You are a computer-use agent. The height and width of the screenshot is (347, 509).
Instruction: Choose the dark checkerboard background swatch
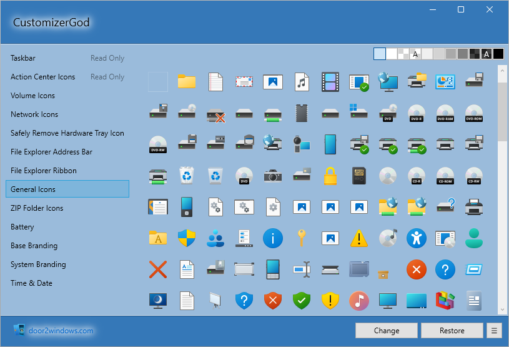click(x=474, y=54)
